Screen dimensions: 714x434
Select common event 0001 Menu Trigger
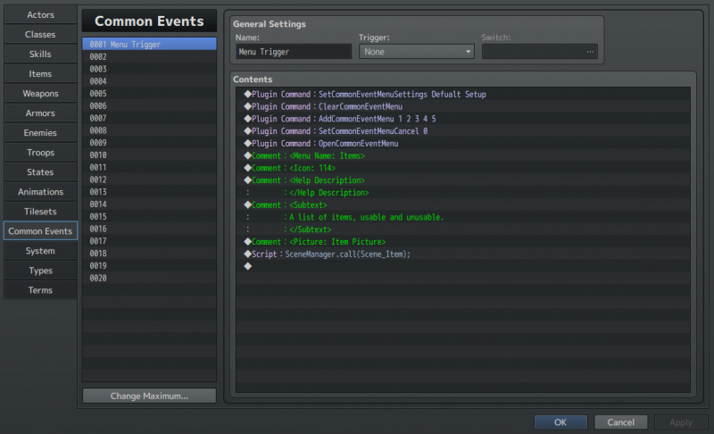coord(149,44)
